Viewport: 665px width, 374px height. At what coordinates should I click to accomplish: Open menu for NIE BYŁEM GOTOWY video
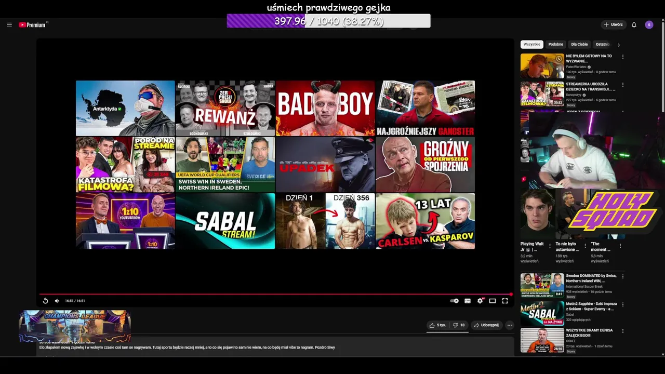click(623, 57)
